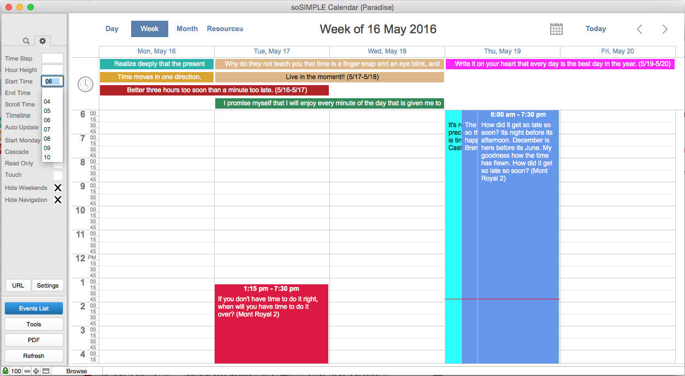This screenshot has width=685, height=376.
Task: Open the Settings button in sidebar
Action: tap(48, 285)
